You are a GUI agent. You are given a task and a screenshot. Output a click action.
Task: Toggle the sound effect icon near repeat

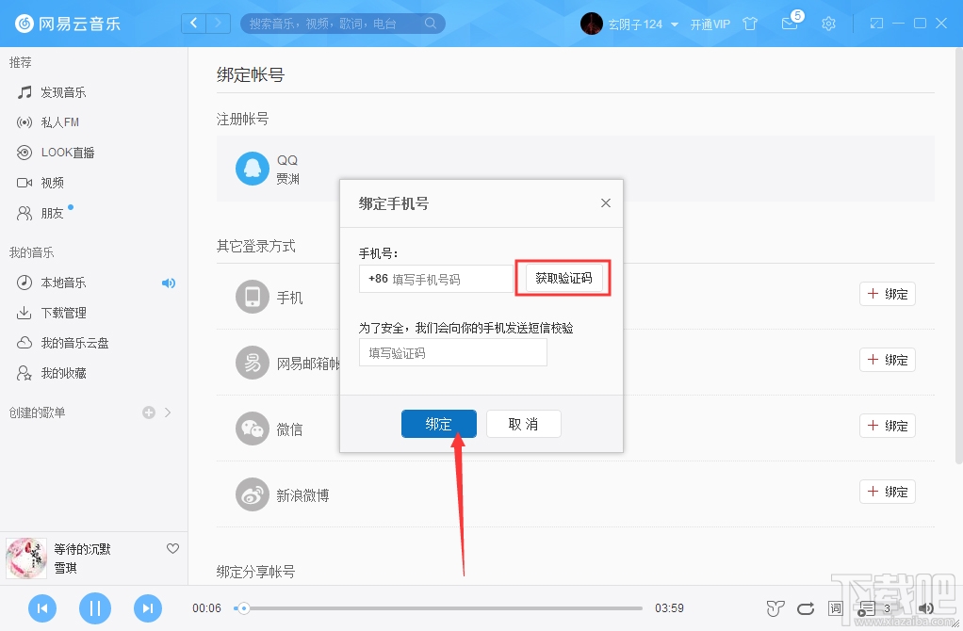[x=775, y=608]
